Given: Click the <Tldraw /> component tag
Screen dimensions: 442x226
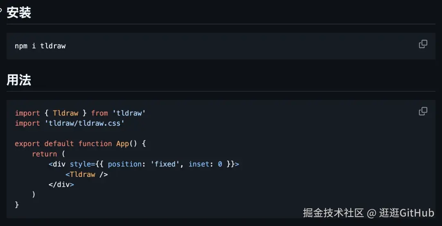Looking at the screenshot, I should click(87, 174).
